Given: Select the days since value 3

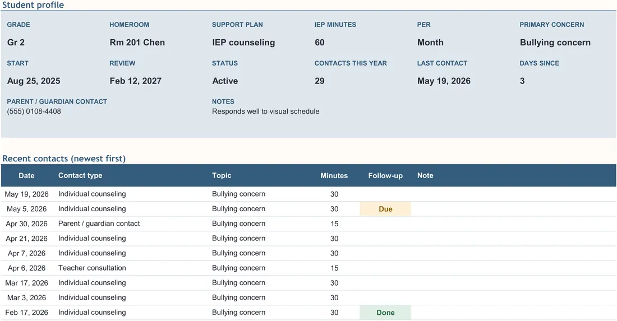Looking at the screenshot, I should pyautogui.click(x=522, y=81).
